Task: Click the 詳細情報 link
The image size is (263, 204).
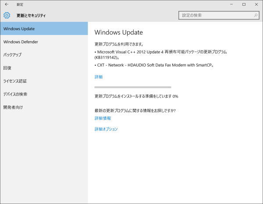Action: click(x=103, y=118)
